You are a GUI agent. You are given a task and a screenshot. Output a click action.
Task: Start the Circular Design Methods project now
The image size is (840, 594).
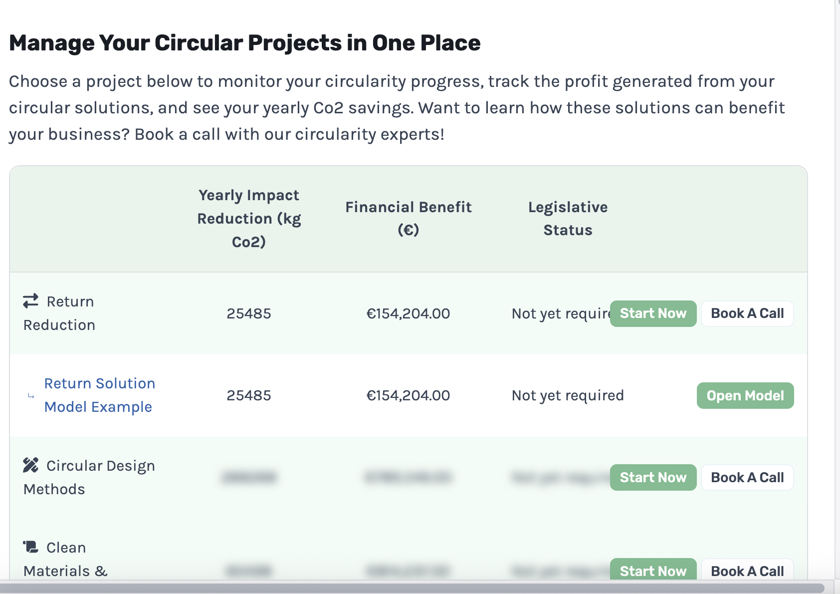tap(652, 478)
